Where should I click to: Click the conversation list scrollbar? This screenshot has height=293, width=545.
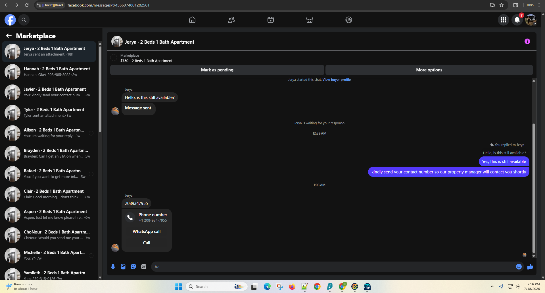click(100, 89)
